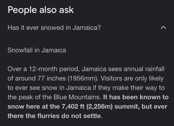Click the bold text "It has been known to"
Viewport: 174px width, 126px height.
(136, 97)
